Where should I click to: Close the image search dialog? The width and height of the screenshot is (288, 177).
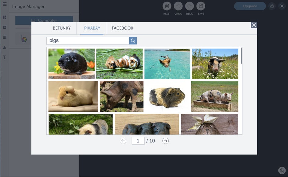click(x=254, y=25)
